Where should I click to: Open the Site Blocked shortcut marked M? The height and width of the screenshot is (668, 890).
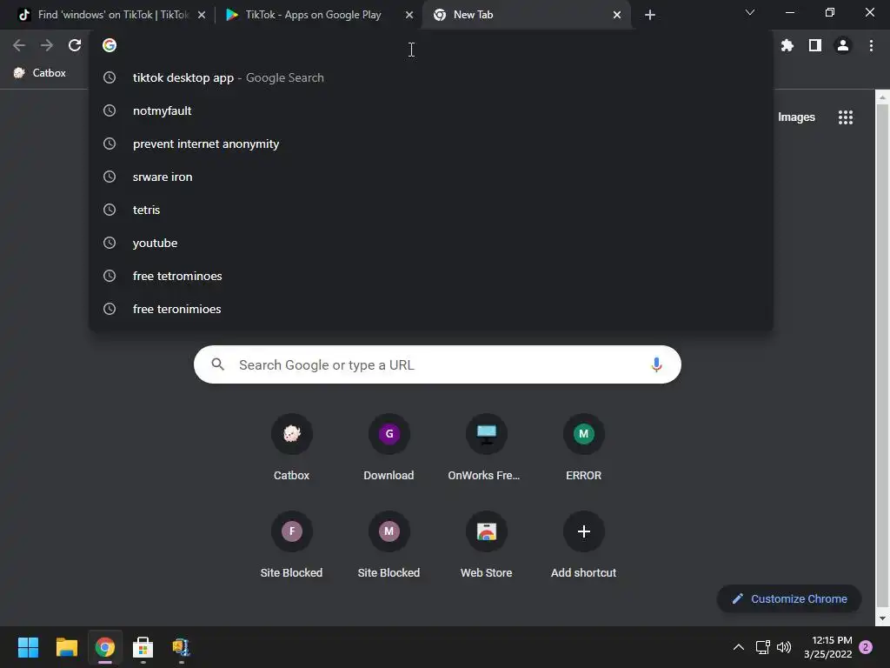pyautogui.click(x=389, y=545)
